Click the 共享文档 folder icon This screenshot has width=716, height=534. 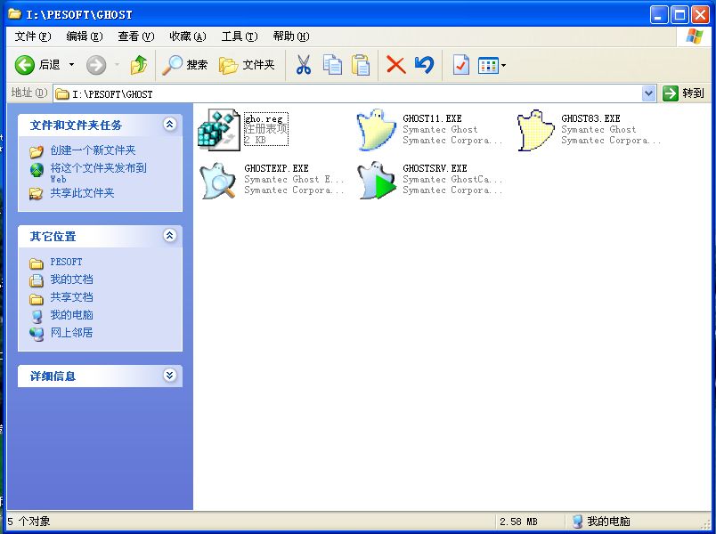pyautogui.click(x=37, y=299)
